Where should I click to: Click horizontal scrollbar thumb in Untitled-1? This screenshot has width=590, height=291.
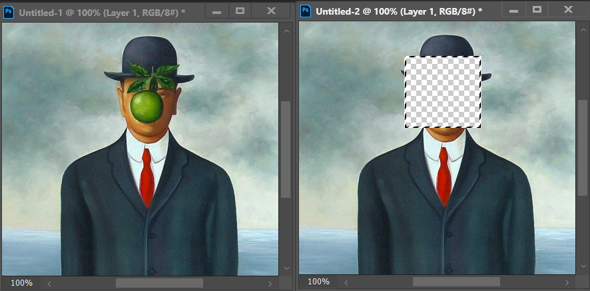[159, 283]
